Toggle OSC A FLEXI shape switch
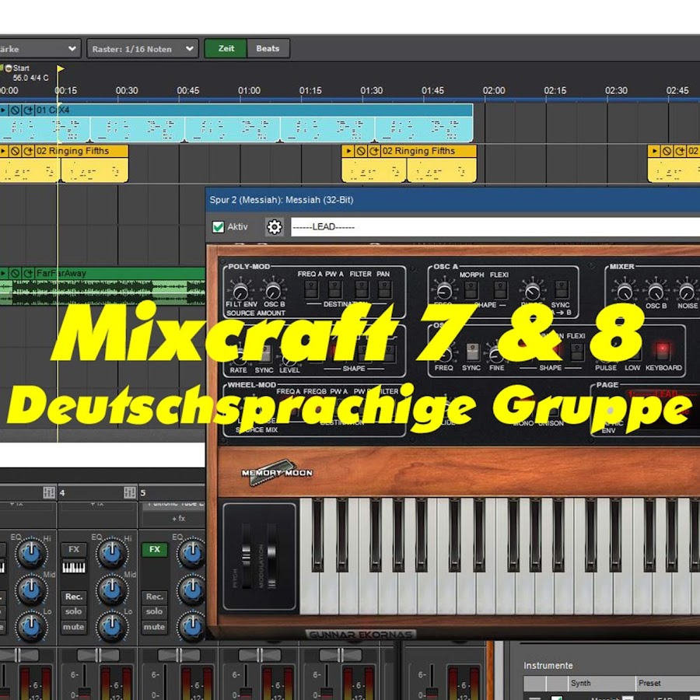This screenshot has width=700, height=700. (x=500, y=291)
